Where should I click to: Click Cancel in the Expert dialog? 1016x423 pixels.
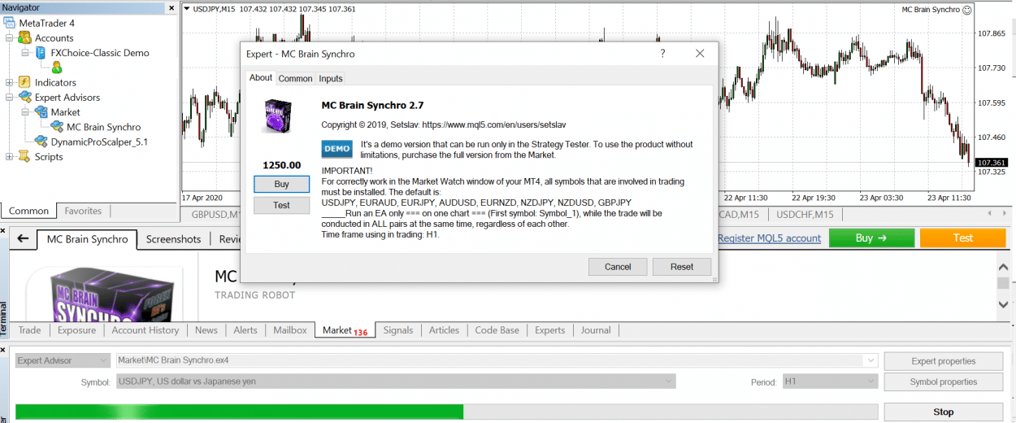point(618,267)
